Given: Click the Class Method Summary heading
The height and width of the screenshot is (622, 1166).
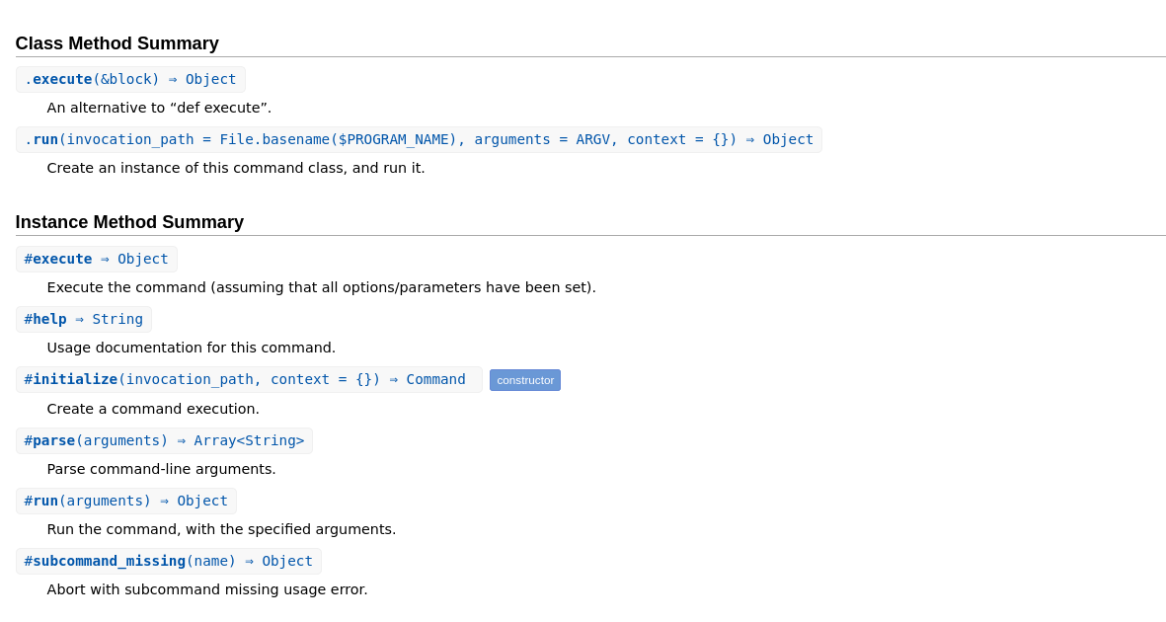Looking at the screenshot, I should 117,43.
